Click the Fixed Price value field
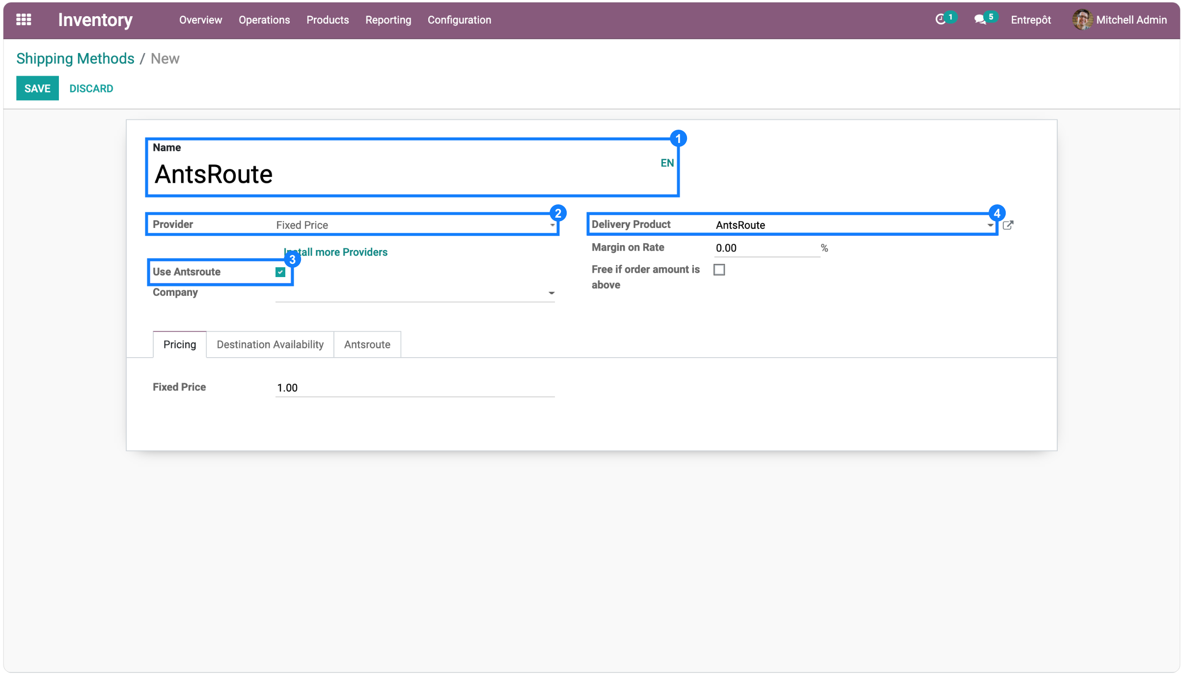This screenshot has width=1183, height=675. [x=415, y=388]
